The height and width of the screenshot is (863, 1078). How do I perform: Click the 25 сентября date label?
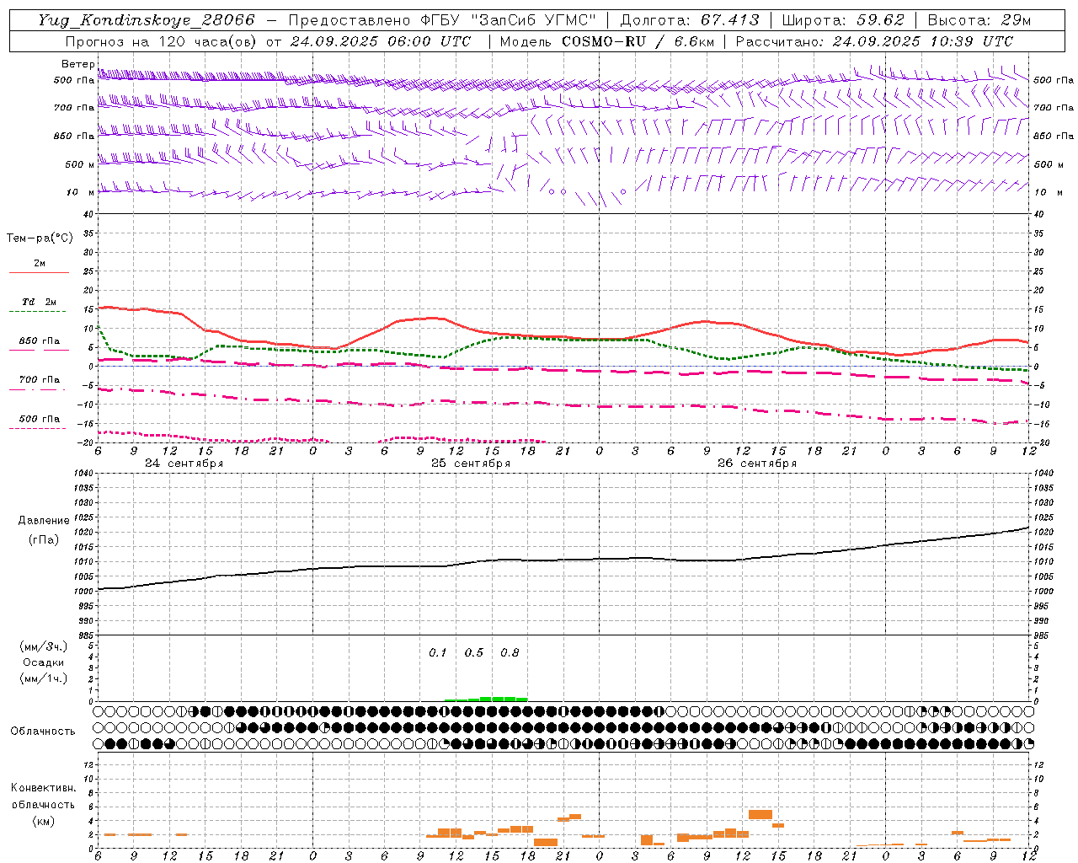(471, 464)
